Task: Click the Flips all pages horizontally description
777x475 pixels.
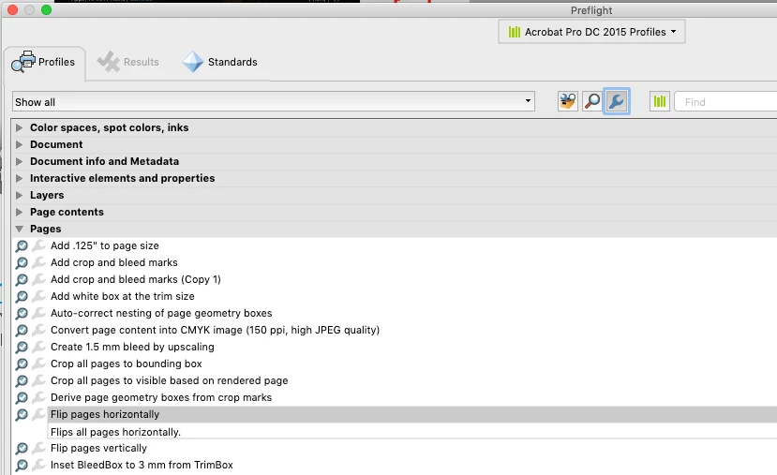Action: [x=115, y=432]
